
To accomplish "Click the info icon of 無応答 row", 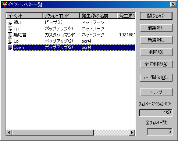I will 10,35.
